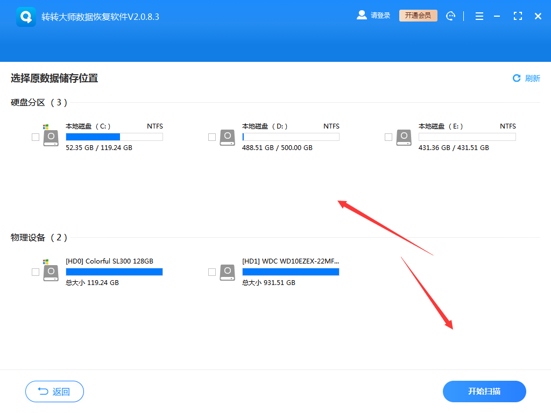Click the 返回 back button
The height and width of the screenshot is (413, 551).
tap(54, 391)
